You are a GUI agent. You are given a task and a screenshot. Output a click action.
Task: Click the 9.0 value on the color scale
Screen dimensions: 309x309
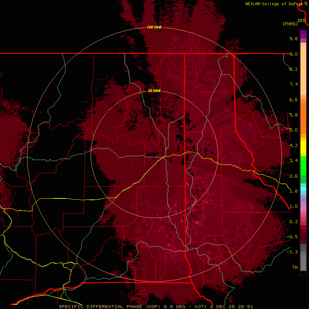(294, 54)
